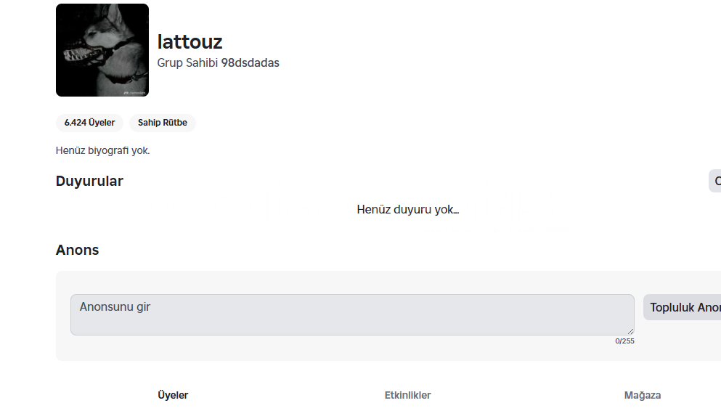721x411 pixels.
Task: Click the small watermark inside the avatar
Action: [134, 91]
